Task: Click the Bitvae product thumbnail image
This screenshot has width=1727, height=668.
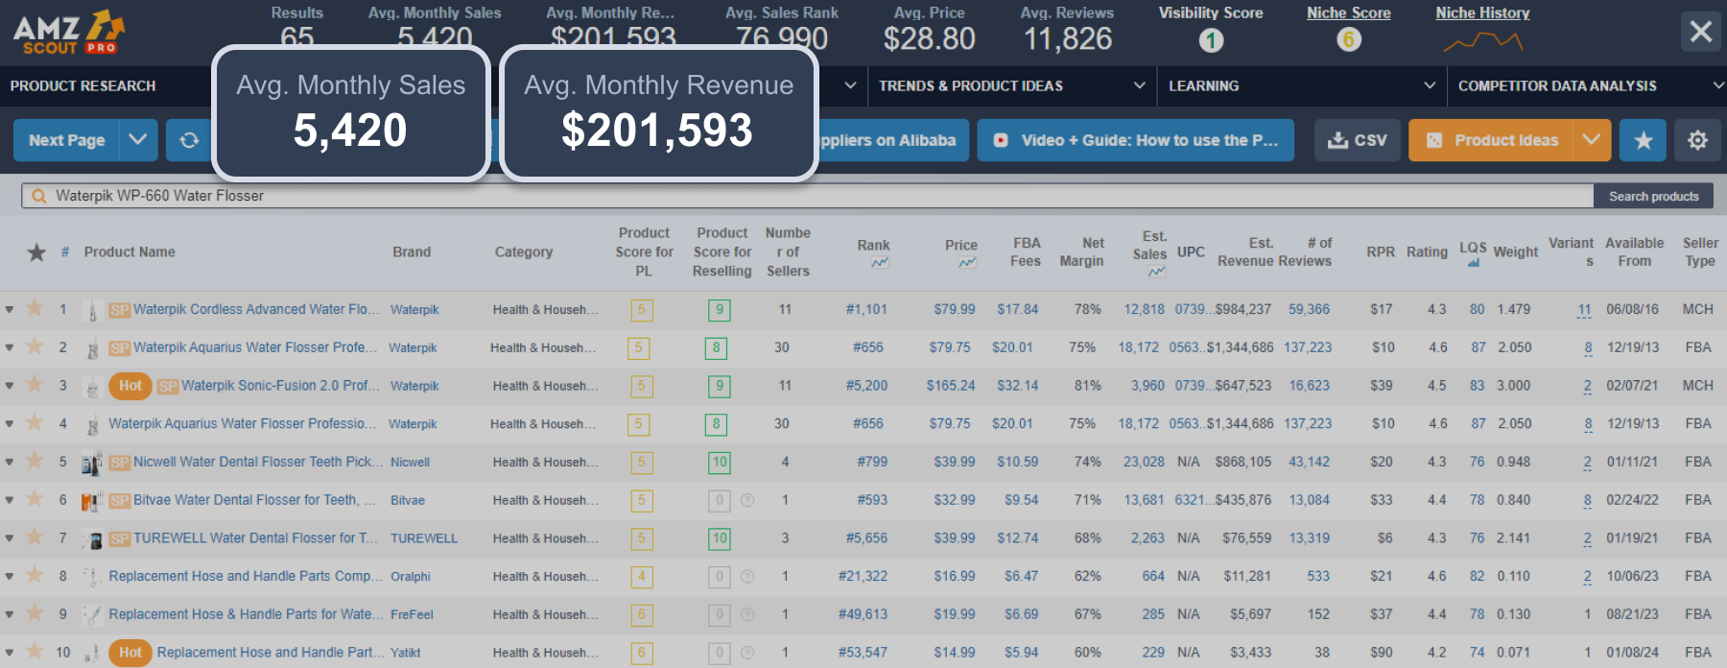Action: coord(92,501)
